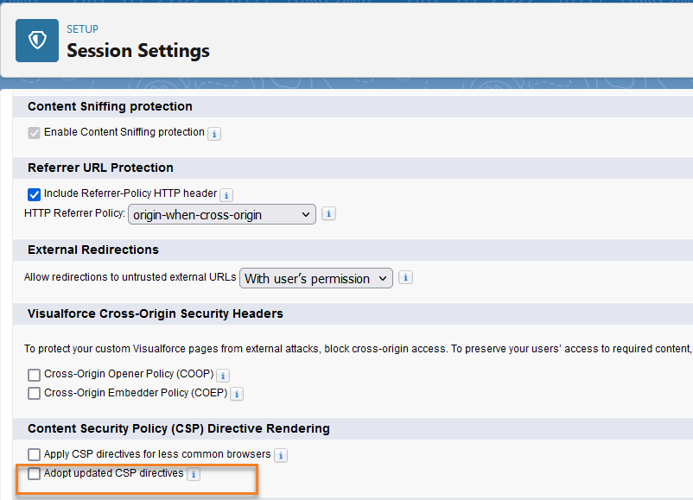The height and width of the screenshot is (500, 693).
Task: Enable Cross-Origin Opener Policy (COOP) checkbox
Action: 34,375
